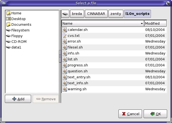Select the CD-ROM drive icon
The height and width of the screenshot is (123, 172).
pyautogui.click(x=8, y=42)
